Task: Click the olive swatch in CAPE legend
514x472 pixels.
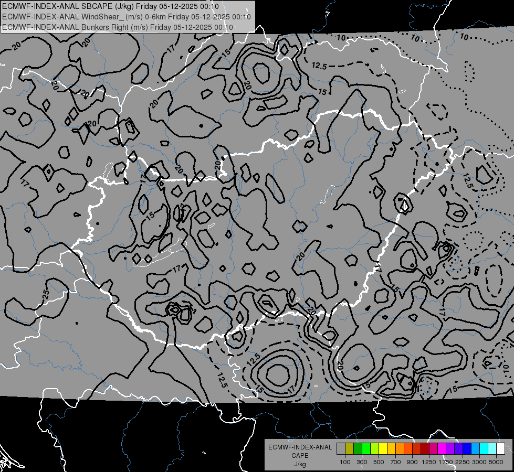Action: point(350,448)
